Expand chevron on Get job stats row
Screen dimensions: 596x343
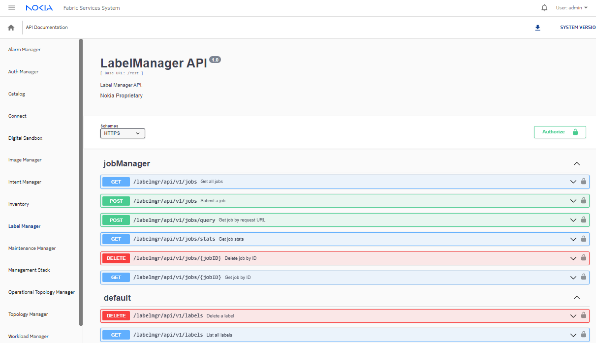573,239
